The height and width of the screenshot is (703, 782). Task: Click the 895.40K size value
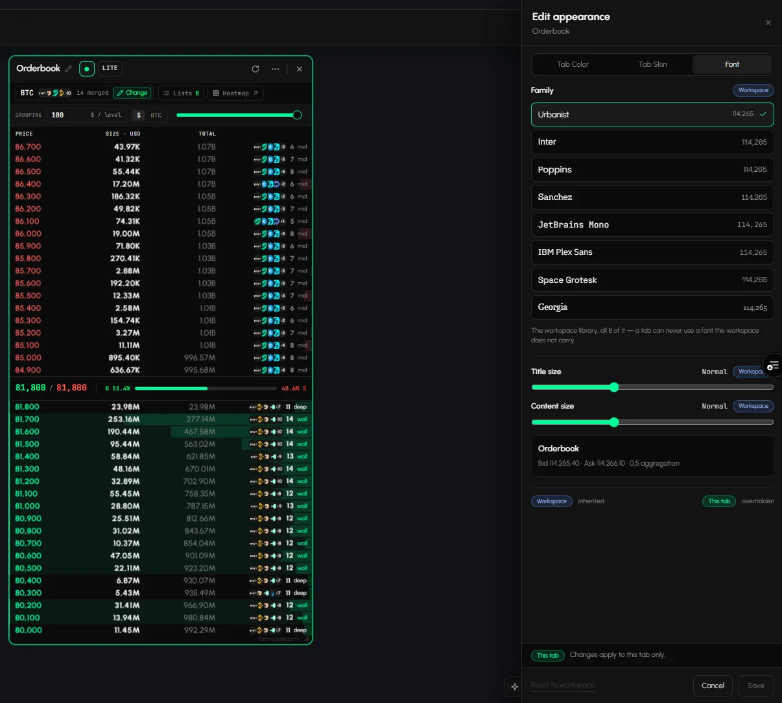[124, 358]
